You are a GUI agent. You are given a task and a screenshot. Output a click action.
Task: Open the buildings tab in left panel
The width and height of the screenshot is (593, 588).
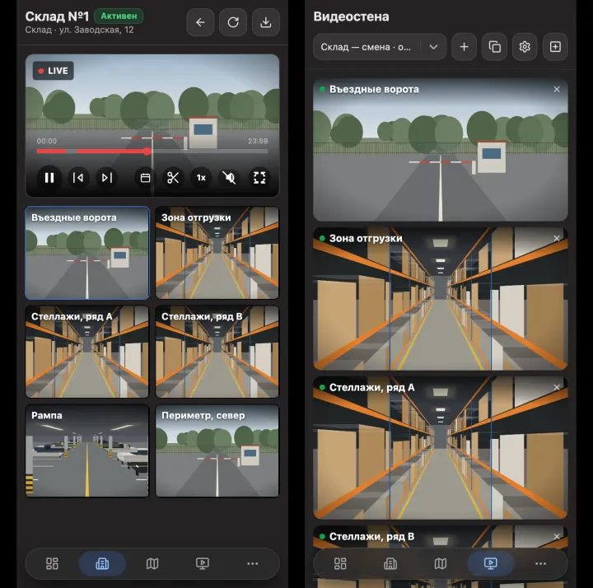[x=102, y=563]
